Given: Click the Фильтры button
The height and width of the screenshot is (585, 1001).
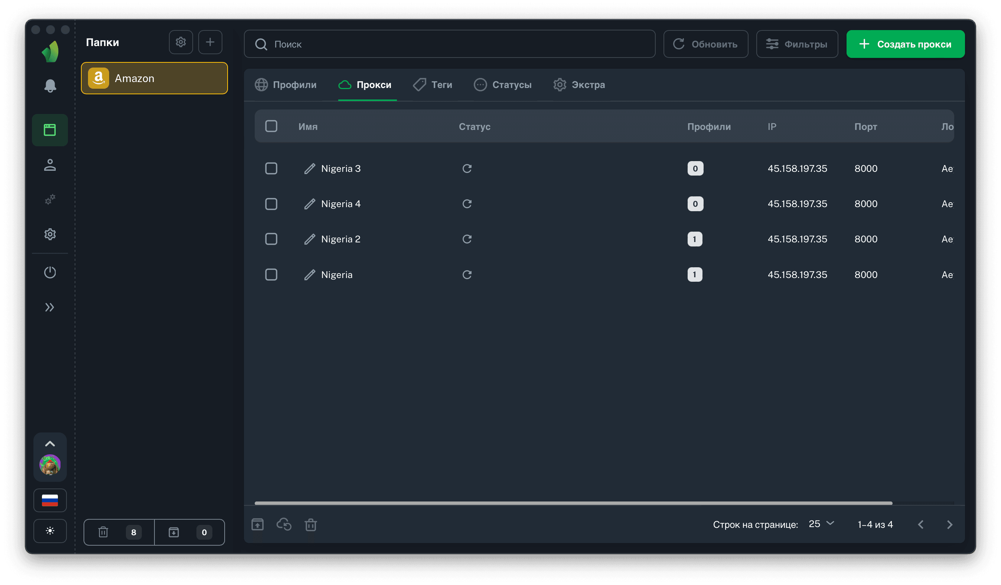Looking at the screenshot, I should (x=797, y=44).
